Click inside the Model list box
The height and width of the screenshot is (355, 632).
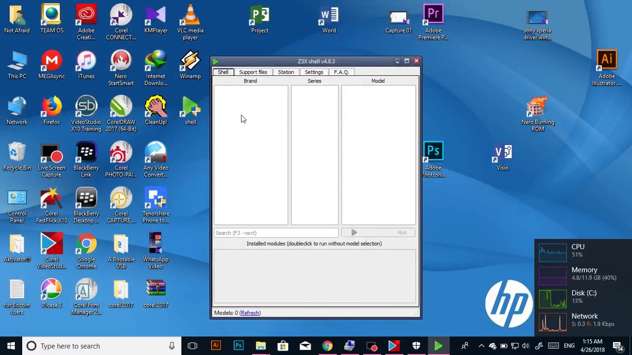[x=378, y=155]
